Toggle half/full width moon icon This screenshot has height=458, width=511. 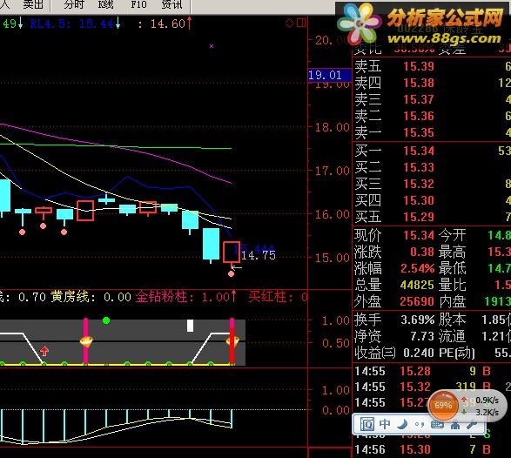[402, 424]
